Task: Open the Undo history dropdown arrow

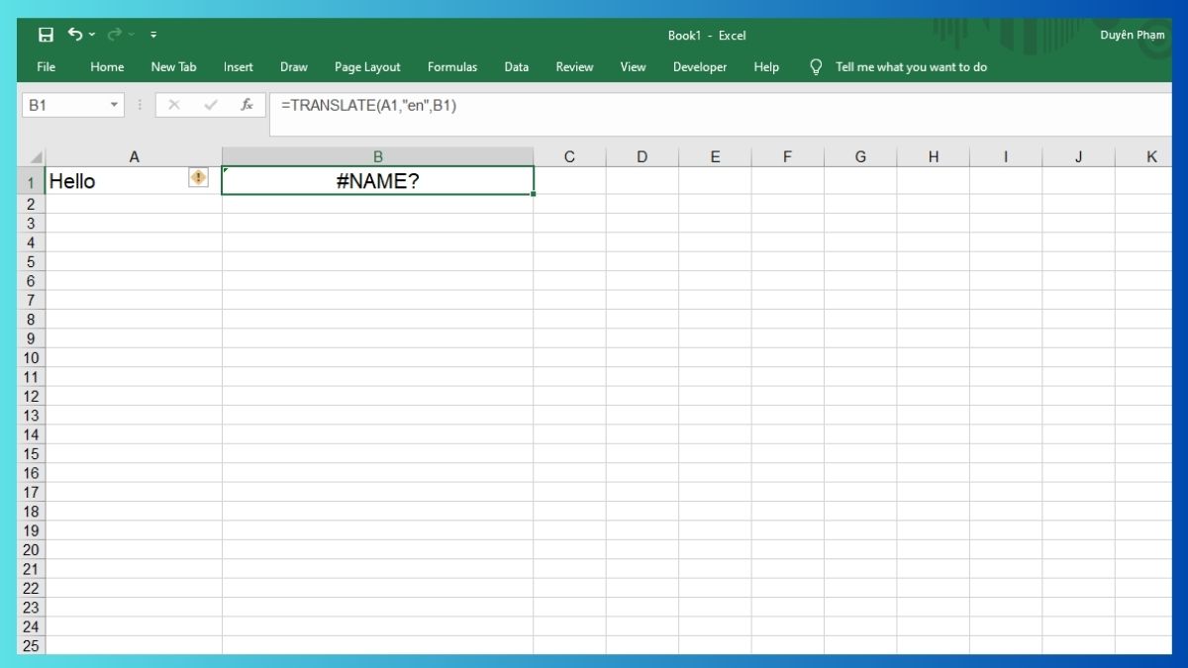Action: tap(93, 36)
